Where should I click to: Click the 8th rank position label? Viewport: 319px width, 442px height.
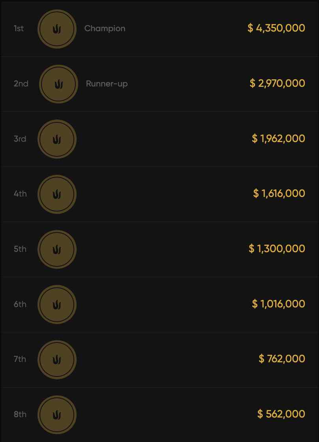click(x=20, y=414)
